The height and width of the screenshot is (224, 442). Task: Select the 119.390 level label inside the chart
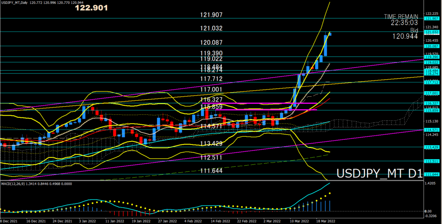[x=212, y=53]
